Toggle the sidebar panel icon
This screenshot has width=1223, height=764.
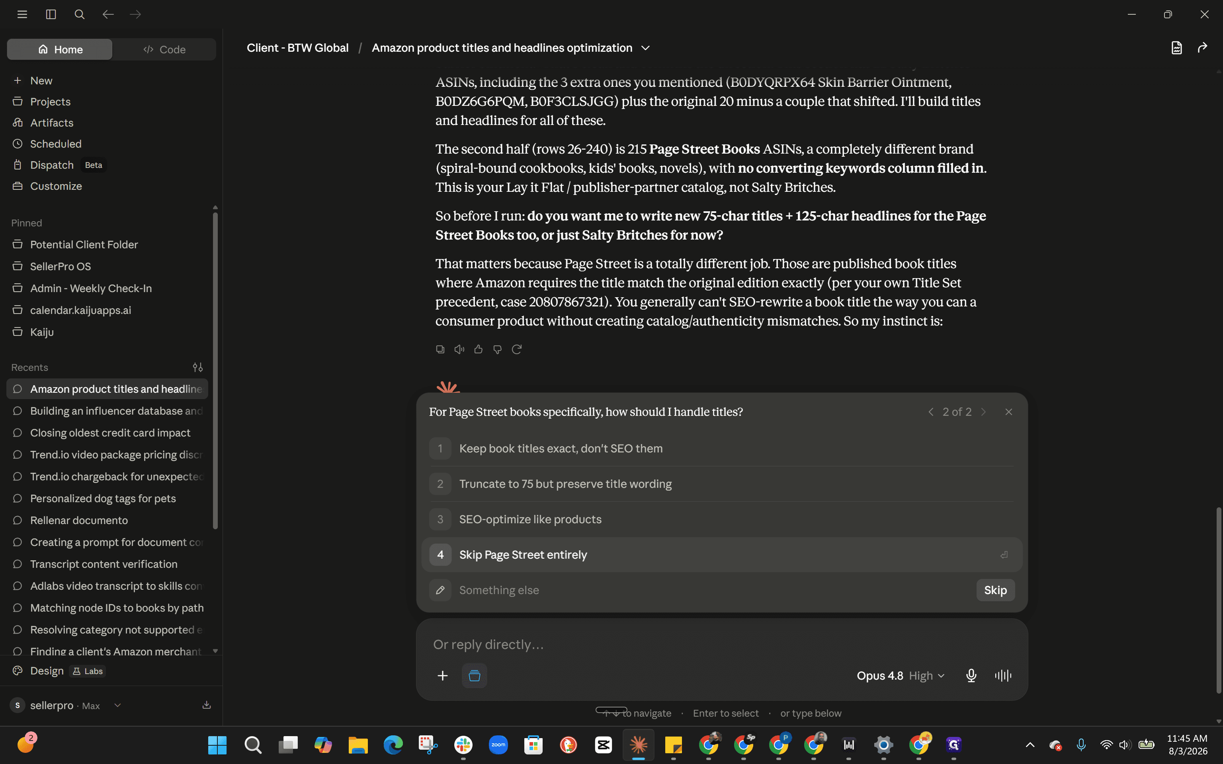point(51,14)
